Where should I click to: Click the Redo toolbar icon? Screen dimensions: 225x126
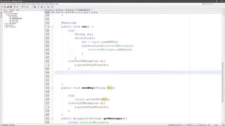(x=17, y=7)
